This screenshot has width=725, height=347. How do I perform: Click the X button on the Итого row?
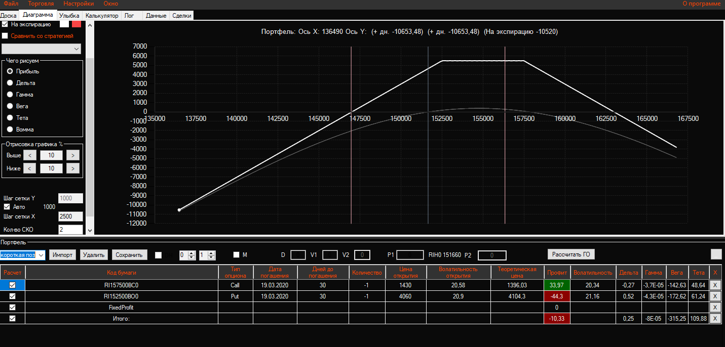pos(715,319)
